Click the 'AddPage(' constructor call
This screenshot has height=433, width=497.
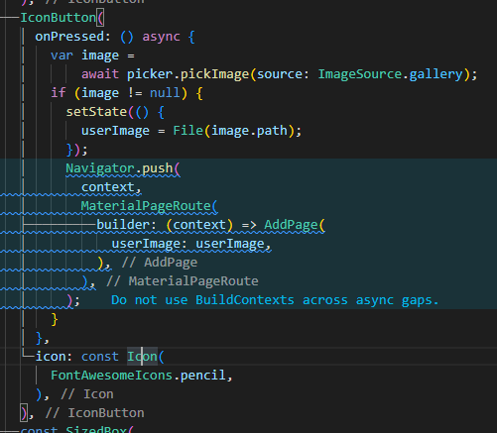(x=295, y=225)
